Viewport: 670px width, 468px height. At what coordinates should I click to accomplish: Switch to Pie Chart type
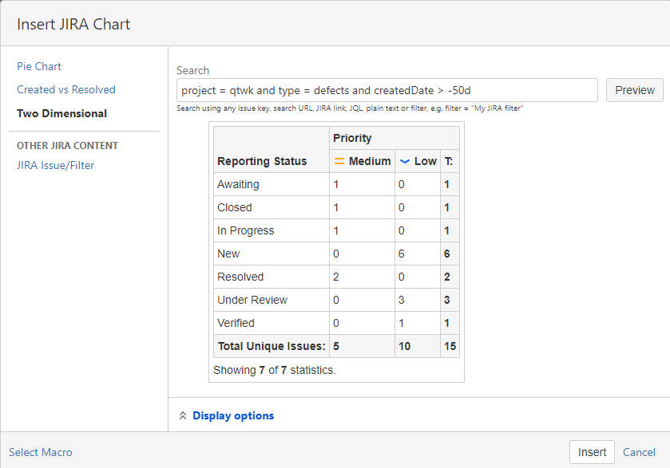(x=39, y=66)
